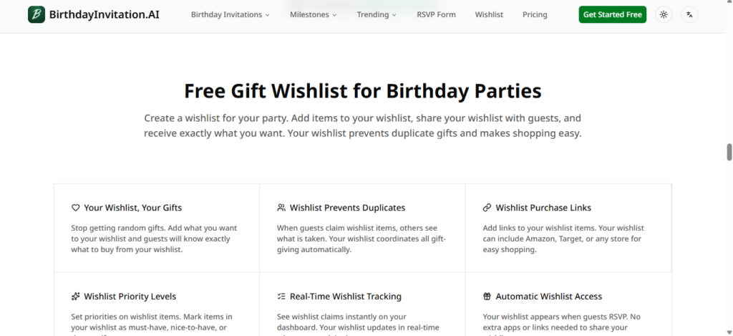Expand the Birthday Invitations dropdown menu
This screenshot has height=336, width=733.
pos(230,14)
